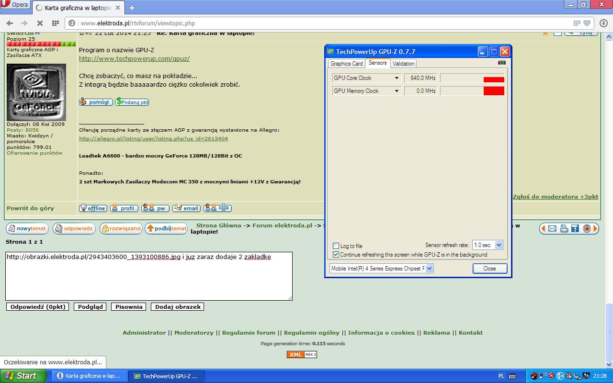Viewport: 613px width, 383px height.
Task: Mark topic as 'rozwiązano'
Action: 121,229
